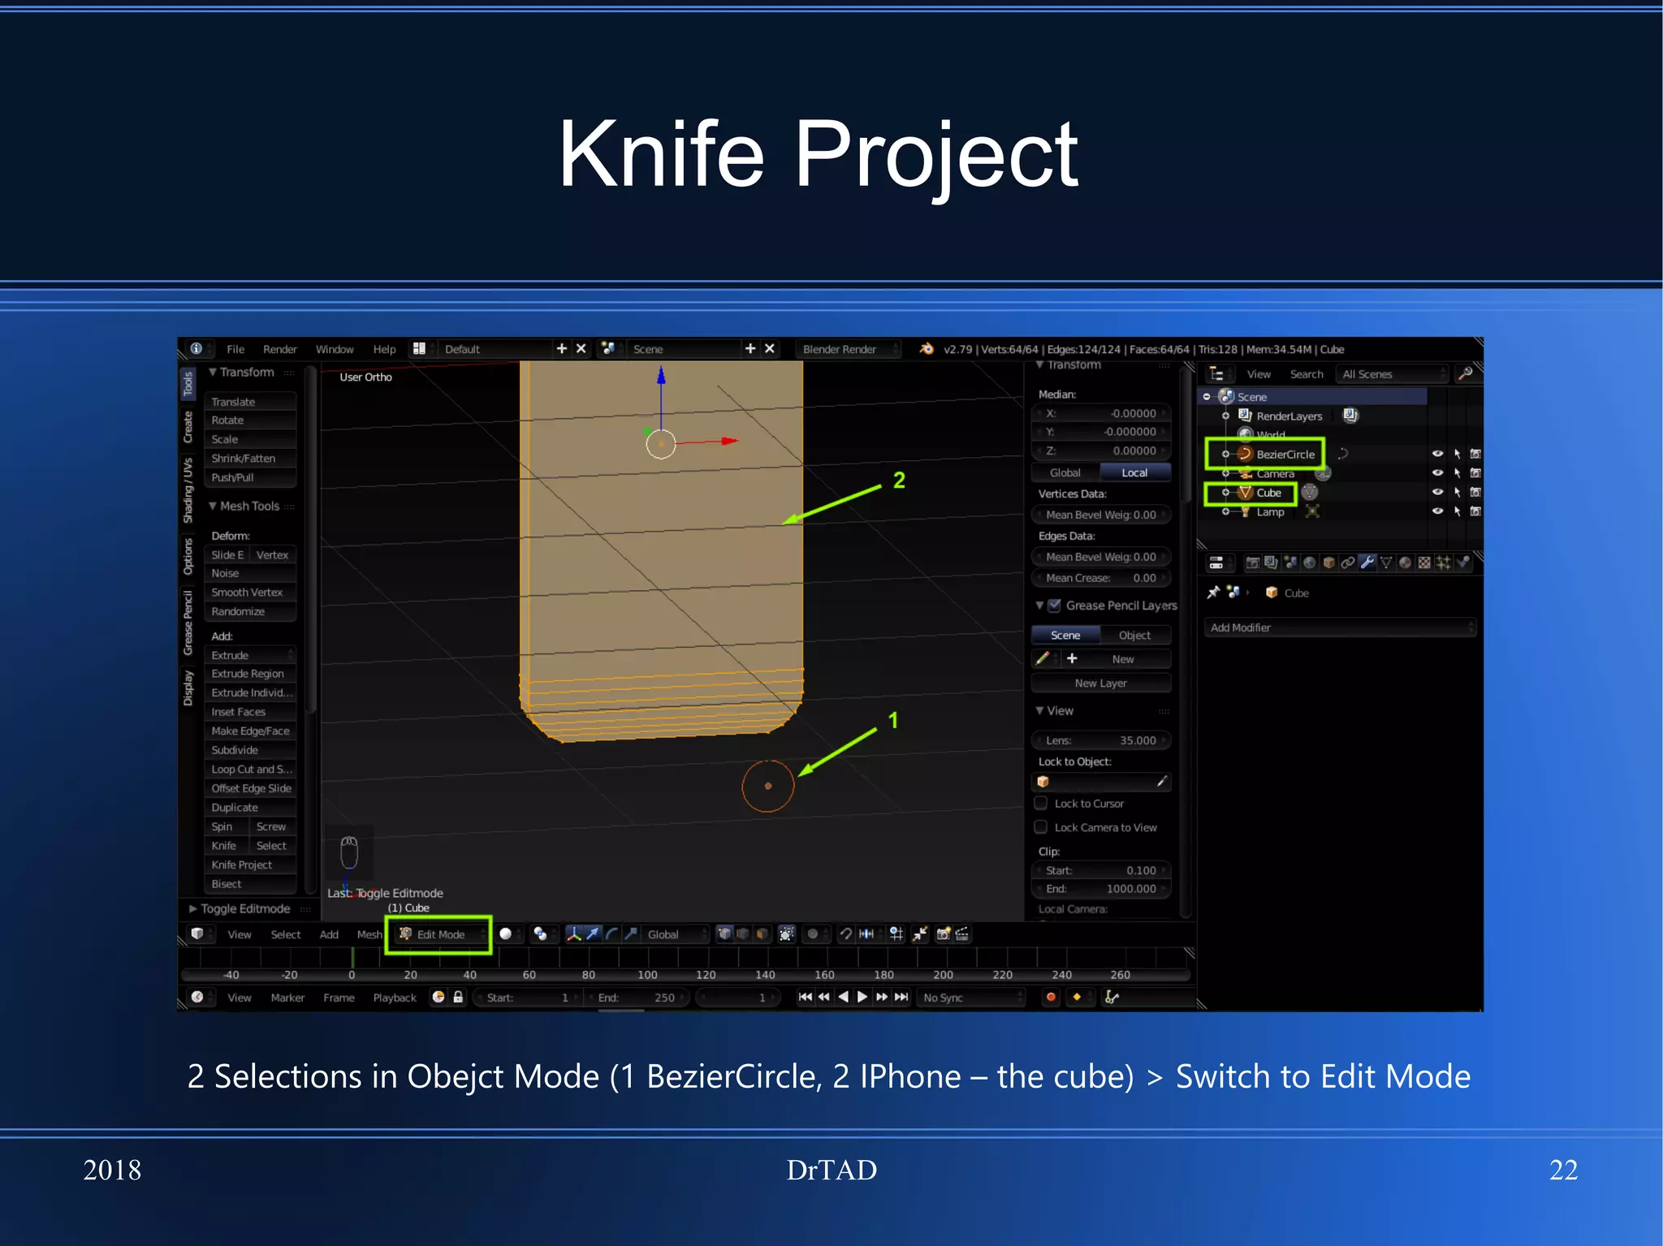The image size is (1663, 1246).
Task: Hide BezierCircle using its eye icon
Action: click(1437, 454)
